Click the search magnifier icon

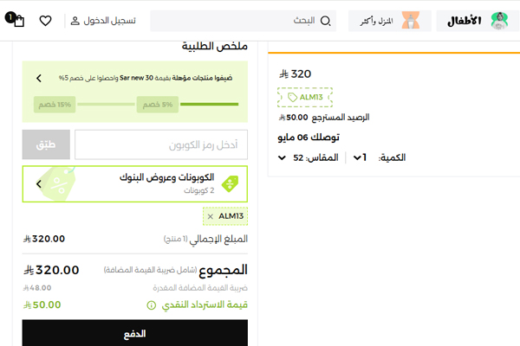pyautogui.click(x=325, y=21)
